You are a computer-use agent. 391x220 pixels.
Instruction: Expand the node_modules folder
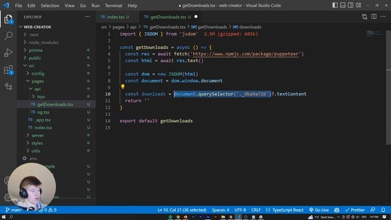(x=43, y=42)
